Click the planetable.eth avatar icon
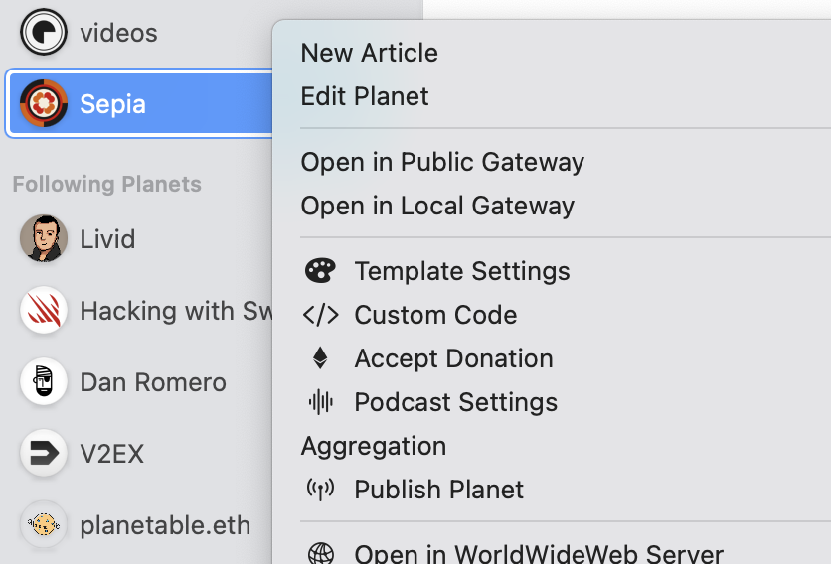 [x=44, y=525]
